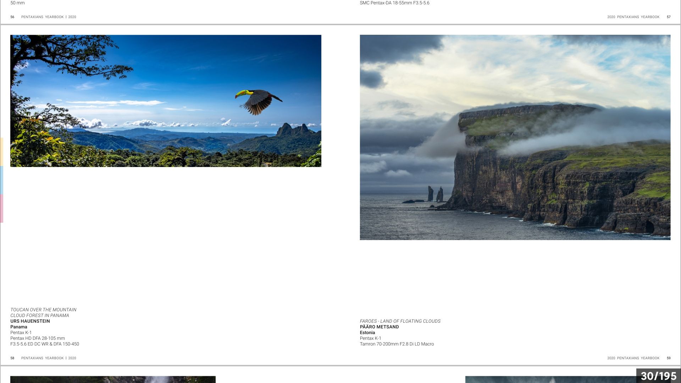Click the SMC Pentax-DA 18-55mm lens text
This screenshot has width=681, height=383.
(394, 3)
